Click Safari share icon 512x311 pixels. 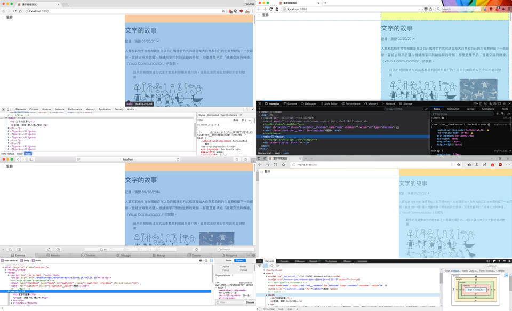tap(237, 160)
